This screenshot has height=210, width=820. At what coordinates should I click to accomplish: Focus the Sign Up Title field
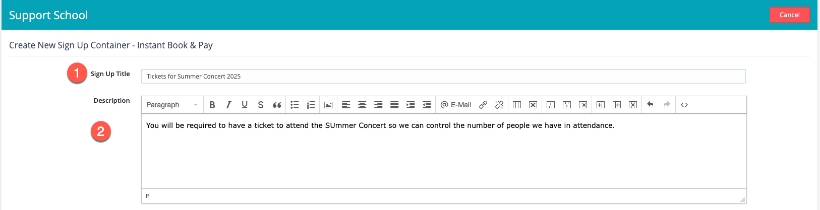click(x=443, y=77)
